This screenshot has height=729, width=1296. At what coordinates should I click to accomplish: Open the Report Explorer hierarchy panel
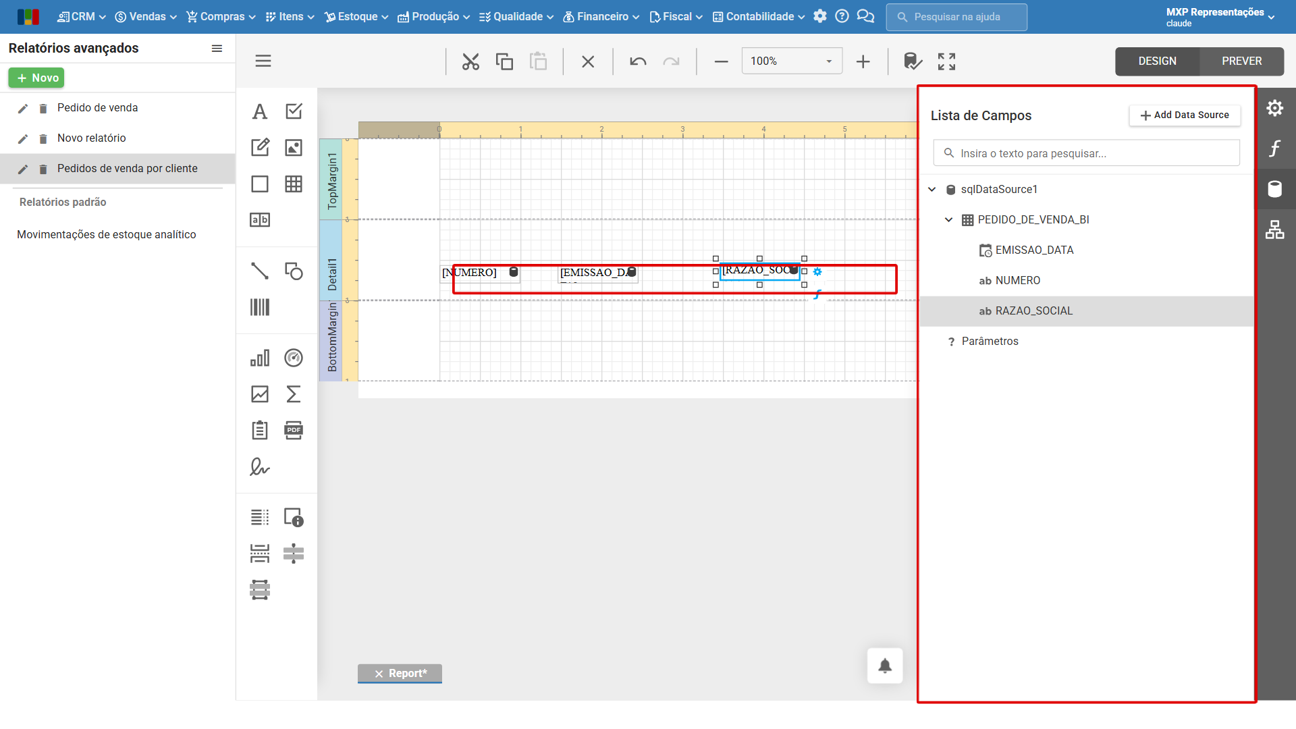[1275, 230]
